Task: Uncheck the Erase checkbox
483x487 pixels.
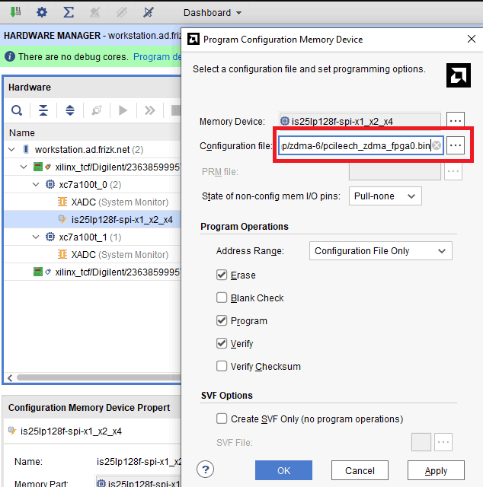Action: click(x=222, y=275)
